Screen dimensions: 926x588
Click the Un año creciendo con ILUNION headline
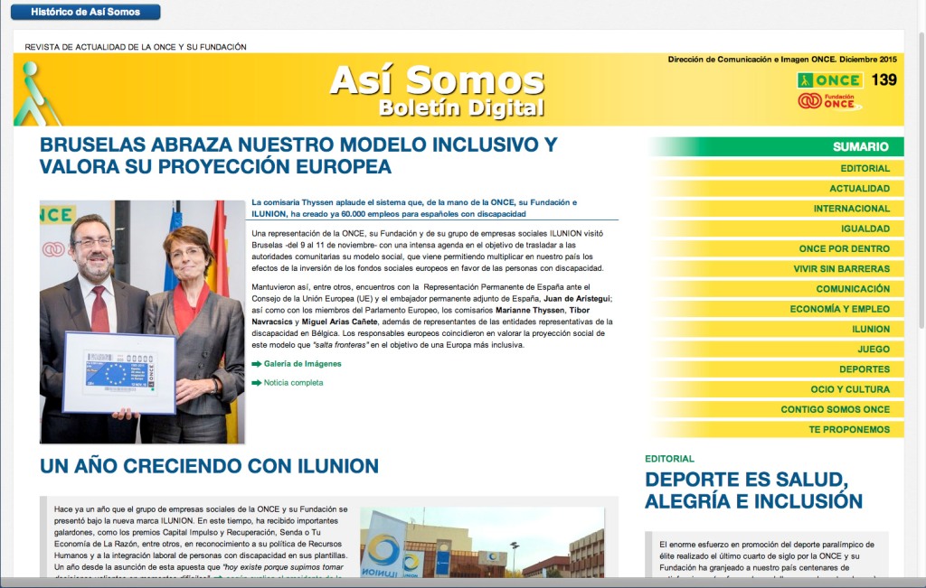pos(209,466)
